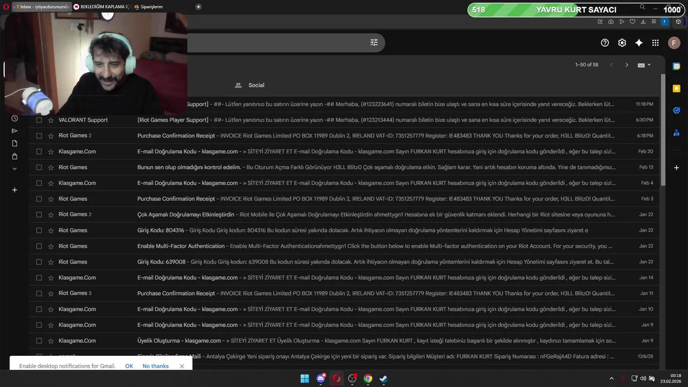Create a new label with plus icon
Image resolution: width=688 pixels, height=387 pixels.
point(15,190)
